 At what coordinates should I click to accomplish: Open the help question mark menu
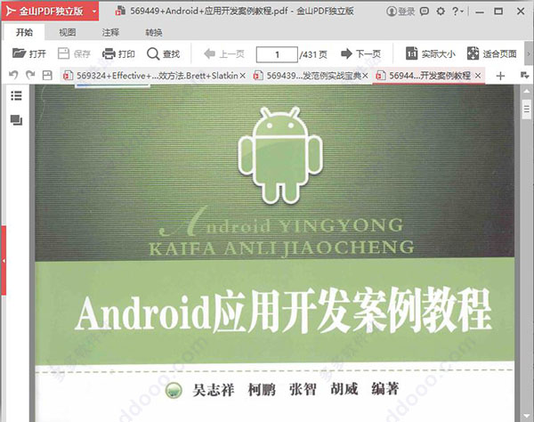pyautogui.click(x=457, y=12)
